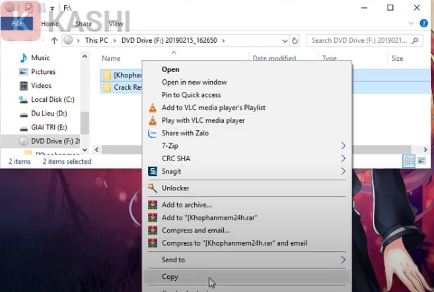Screen dimensions: 434x292
Task: Click the navigation pane vertical scrollbar thumb
Action: [x=85, y=123]
